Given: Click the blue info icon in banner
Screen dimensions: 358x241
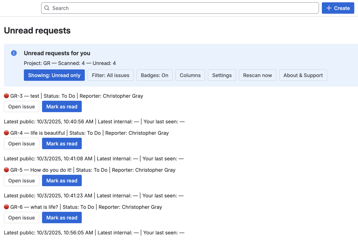Looking at the screenshot, I should click(14, 53).
